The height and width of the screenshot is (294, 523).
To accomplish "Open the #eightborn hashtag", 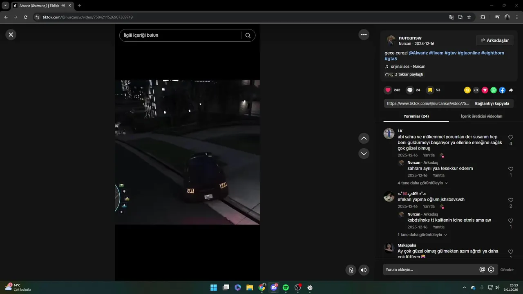I will coord(493,53).
